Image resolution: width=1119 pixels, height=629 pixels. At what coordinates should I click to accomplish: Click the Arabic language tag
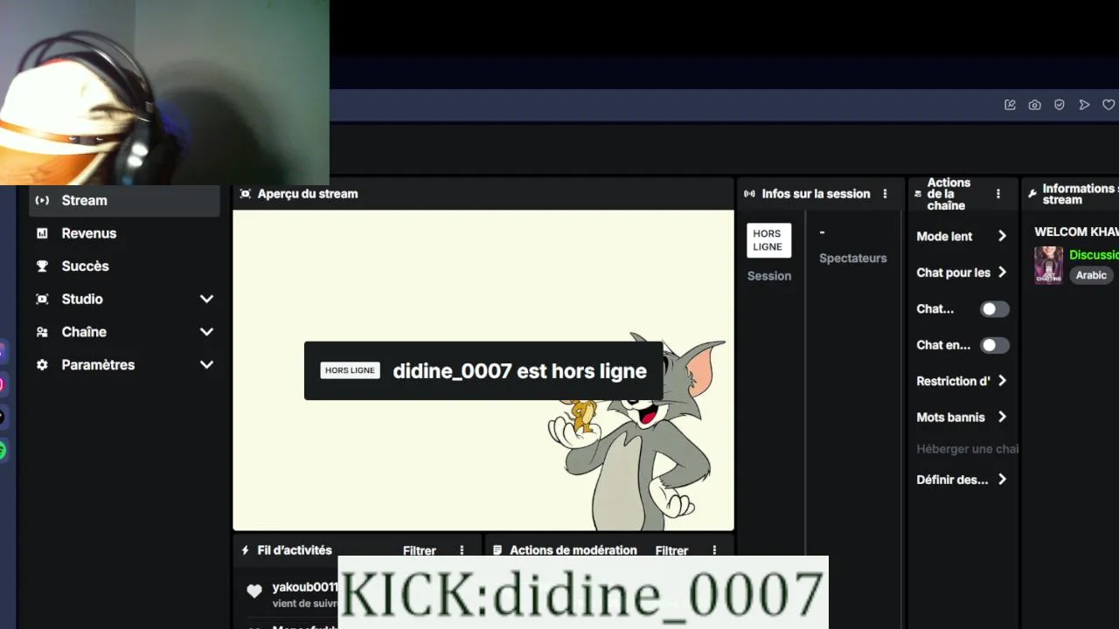(1091, 275)
